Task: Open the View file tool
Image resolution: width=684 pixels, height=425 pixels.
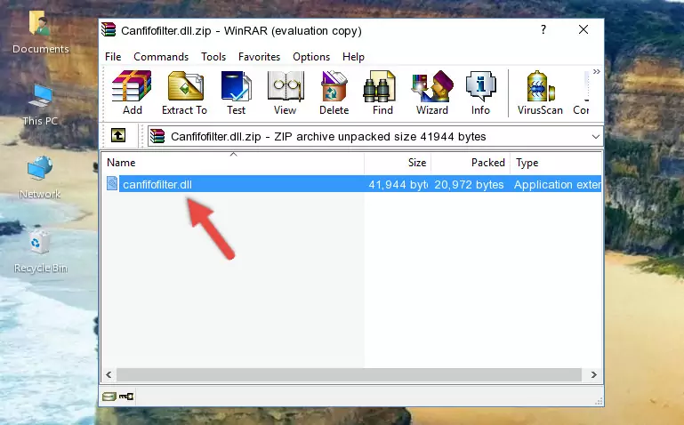Action: [x=286, y=92]
